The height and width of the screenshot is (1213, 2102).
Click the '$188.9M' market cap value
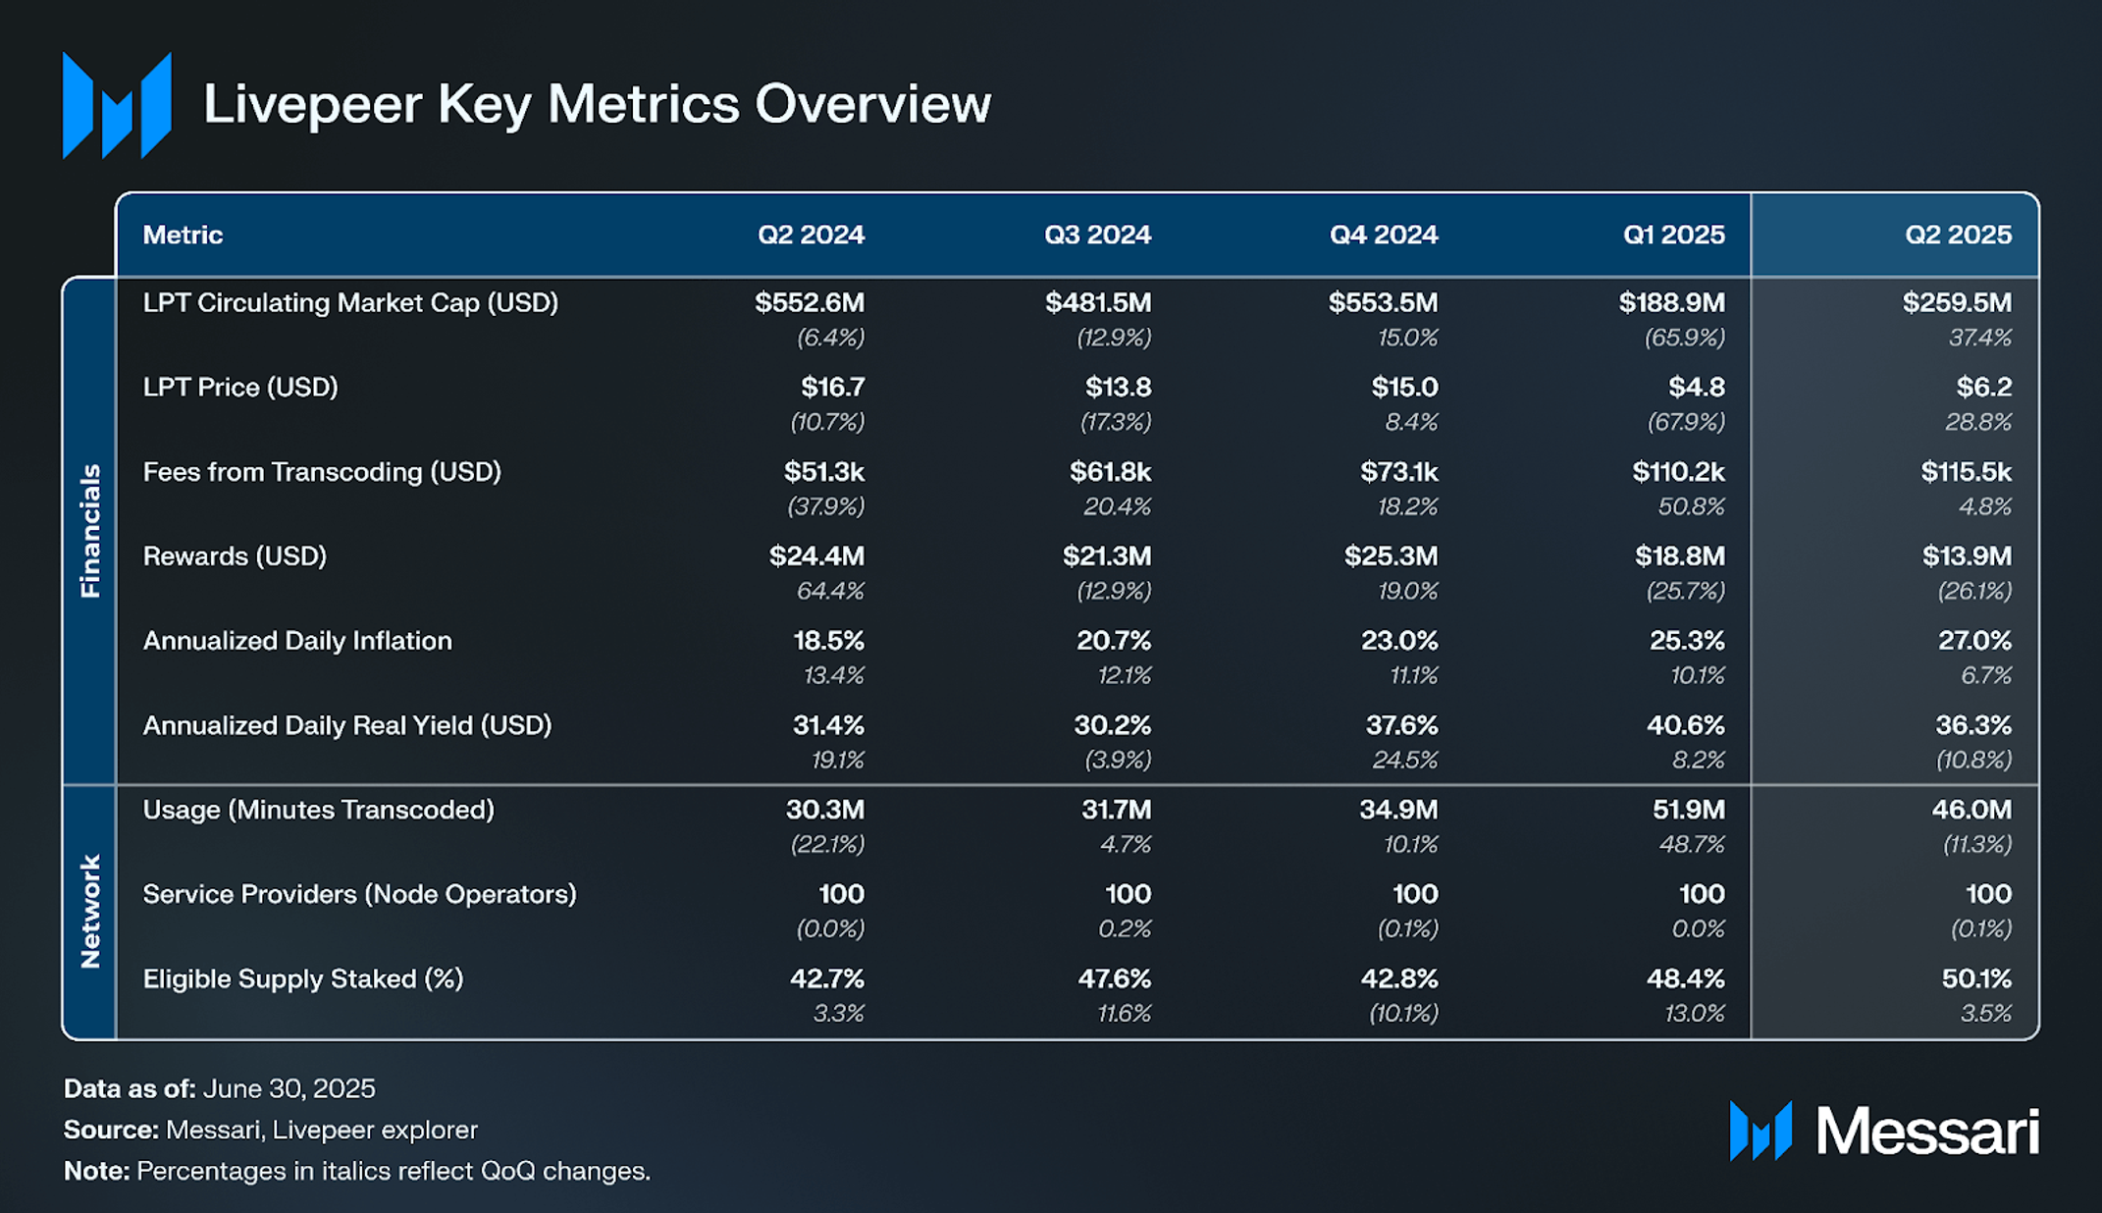tap(1671, 302)
